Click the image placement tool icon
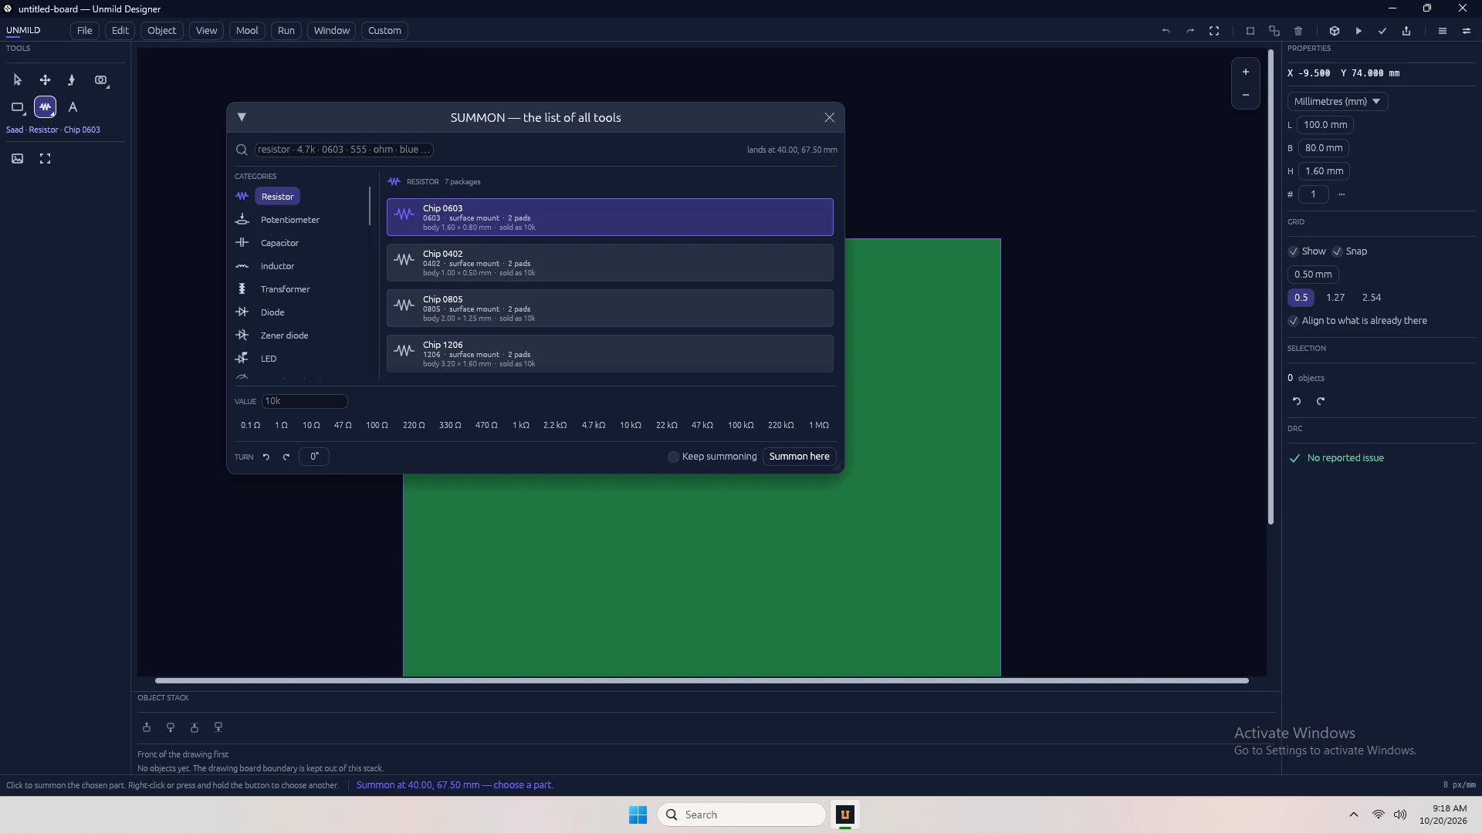Image resolution: width=1482 pixels, height=833 pixels. point(18,159)
